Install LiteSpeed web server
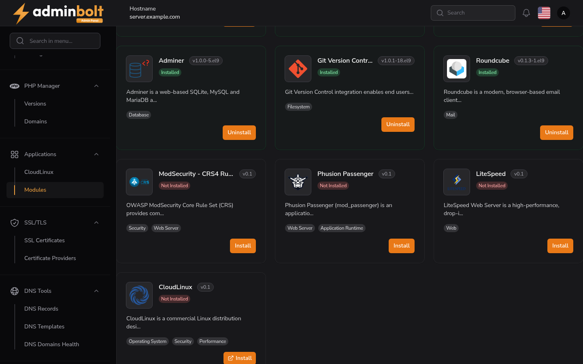The image size is (583, 364). (x=560, y=246)
